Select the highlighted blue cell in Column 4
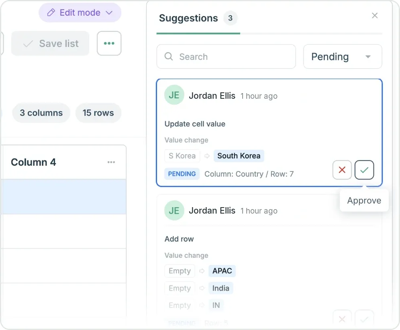This screenshot has width=400, height=330. [x=64, y=197]
